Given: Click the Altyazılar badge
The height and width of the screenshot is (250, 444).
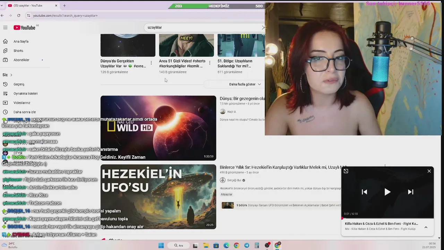Looking at the screenshot, I should coord(227,194).
